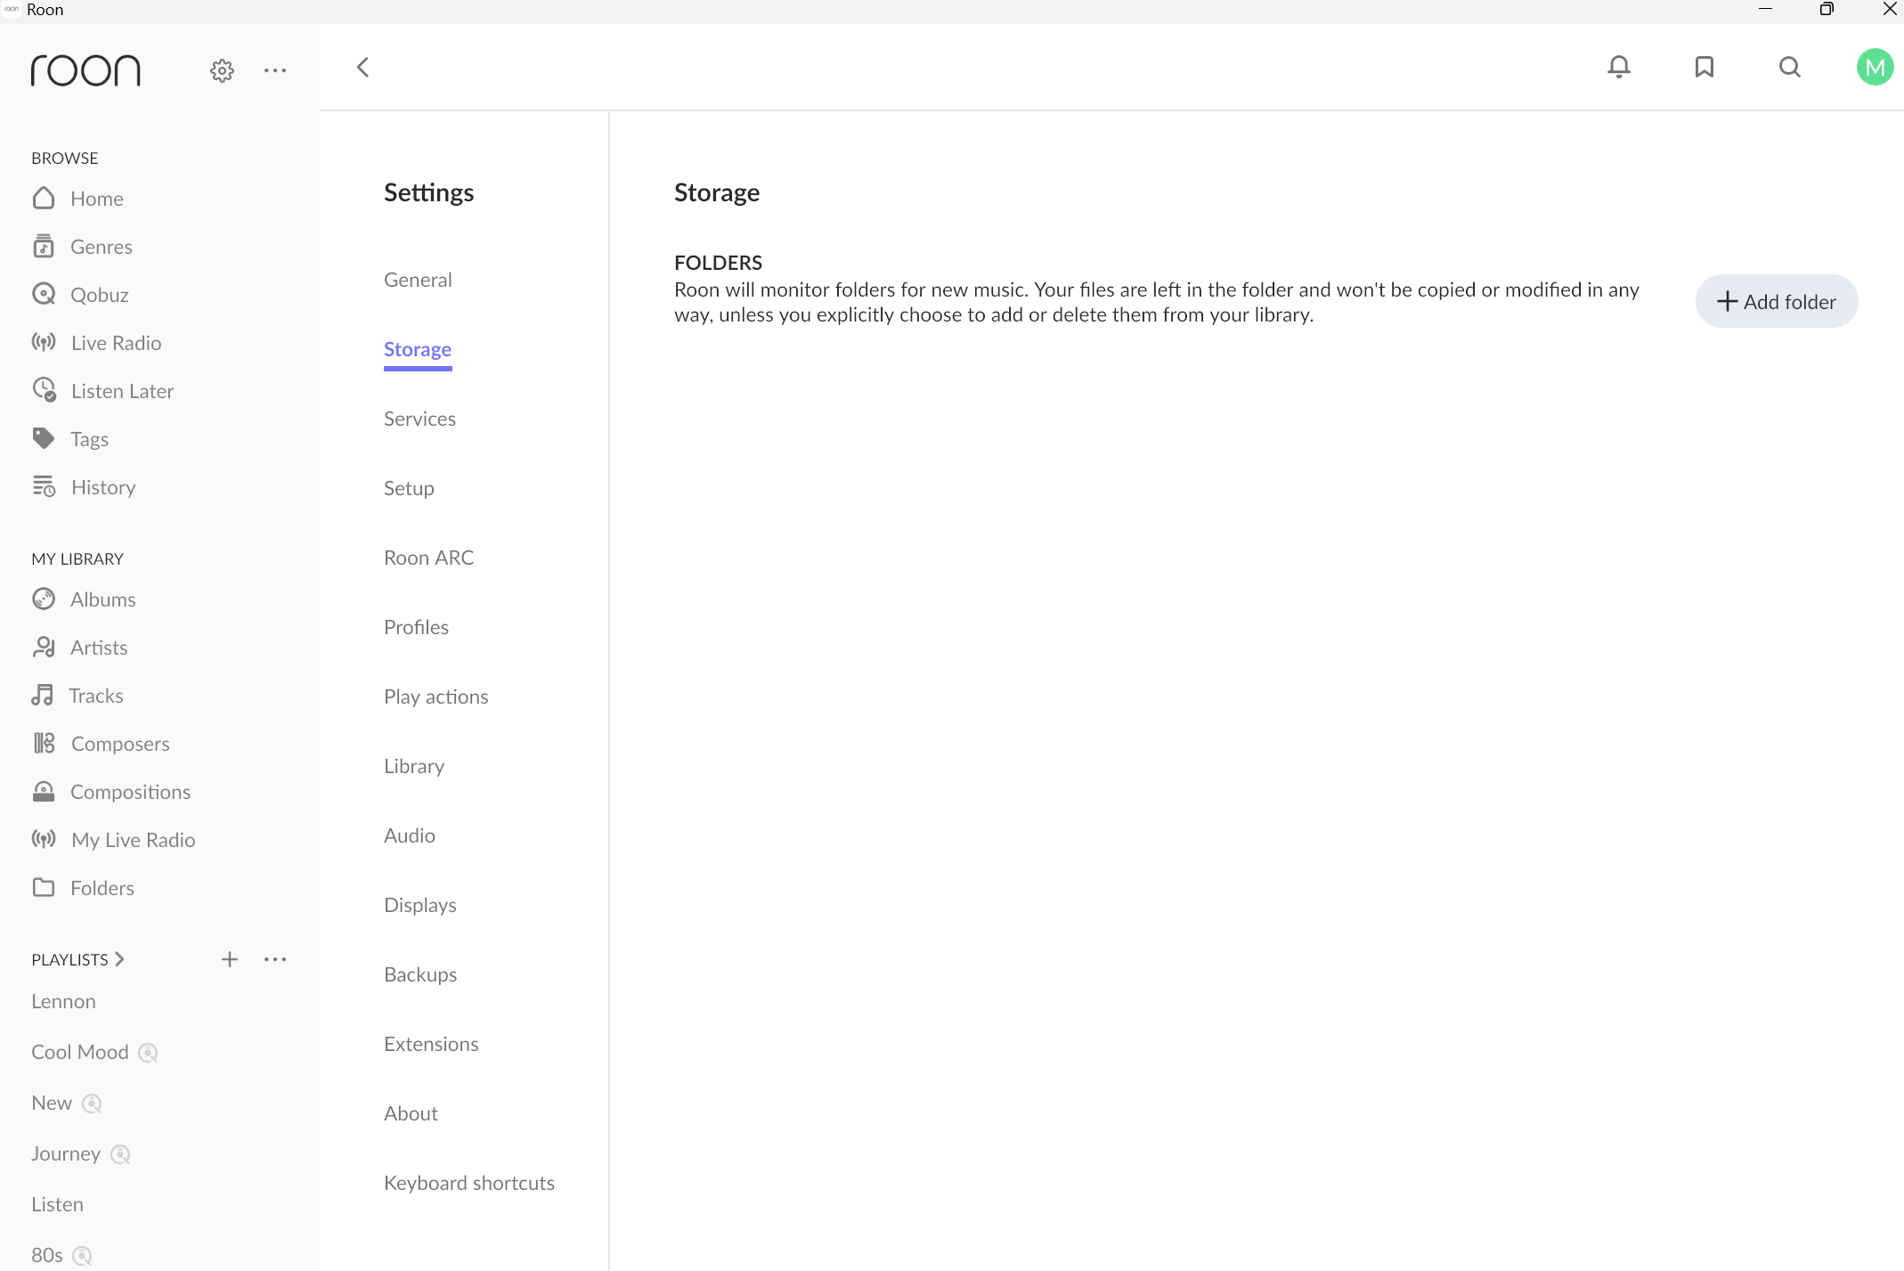Click the plus icon to add playlist

(x=229, y=959)
